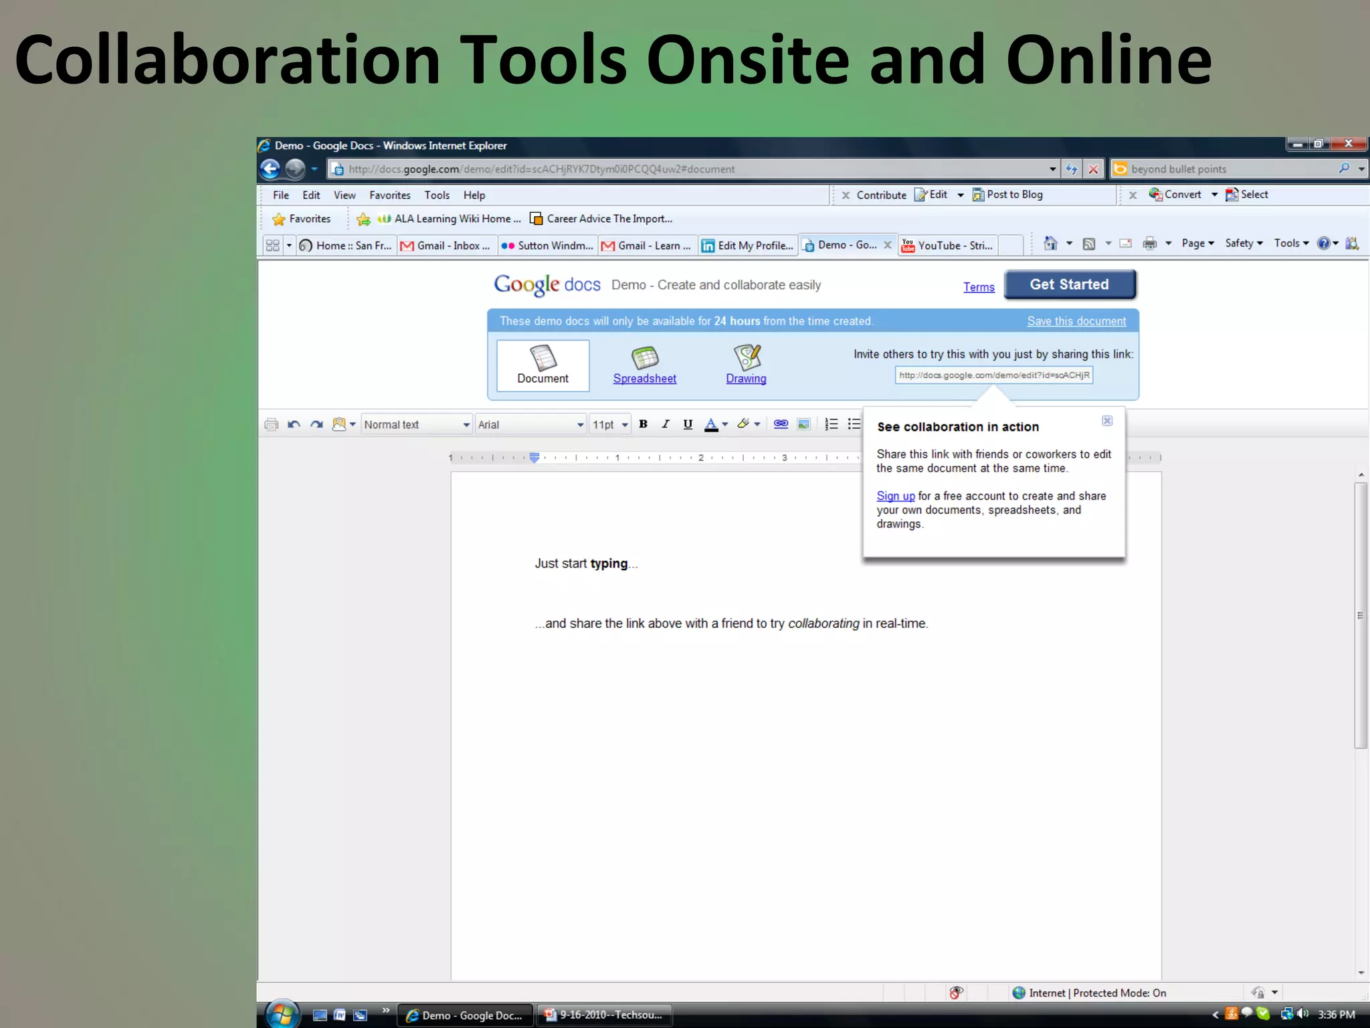The width and height of the screenshot is (1370, 1028).
Task: Open the Tools command bar dropdown
Action: click(x=1291, y=244)
